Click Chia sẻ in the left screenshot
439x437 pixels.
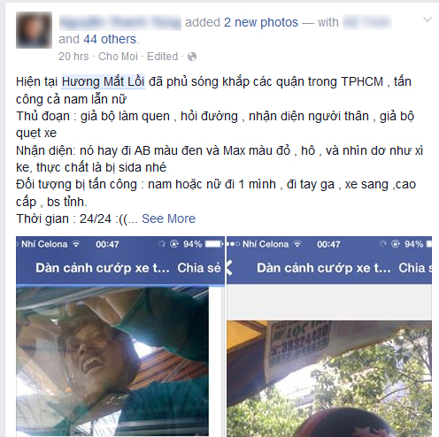tap(199, 268)
